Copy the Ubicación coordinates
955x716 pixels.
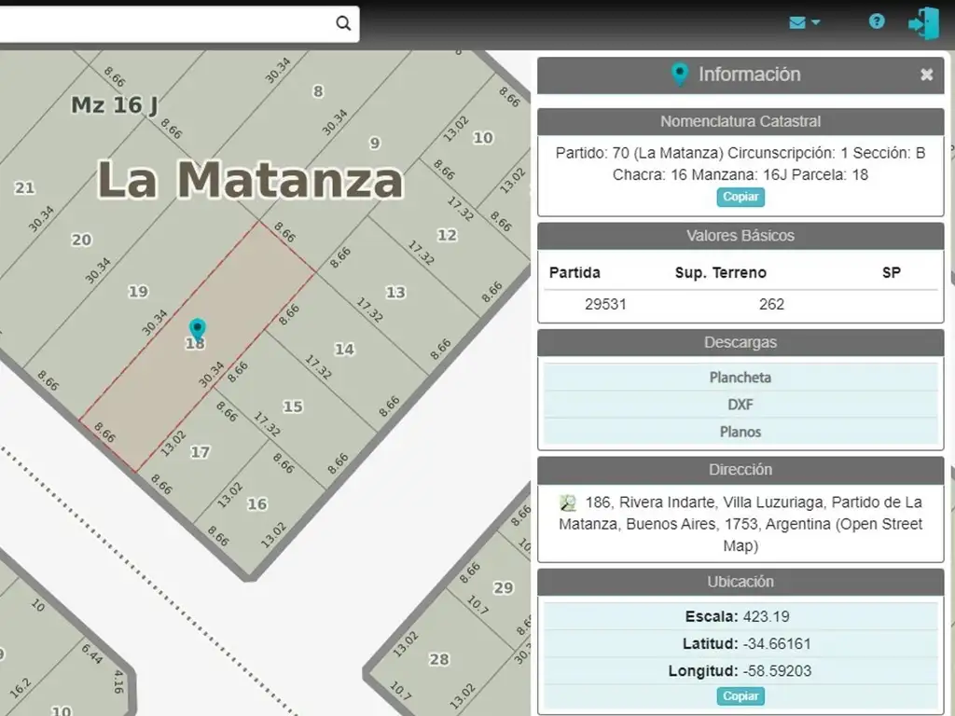click(x=740, y=696)
